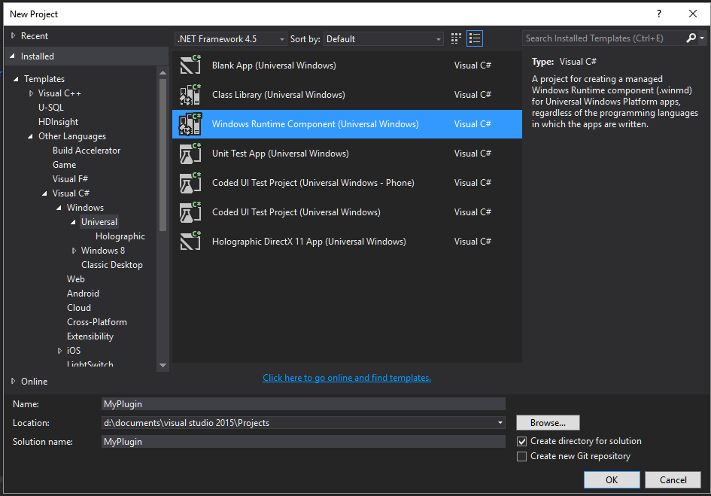Collapse the Installed section

pyautogui.click(x=12, y=56)
